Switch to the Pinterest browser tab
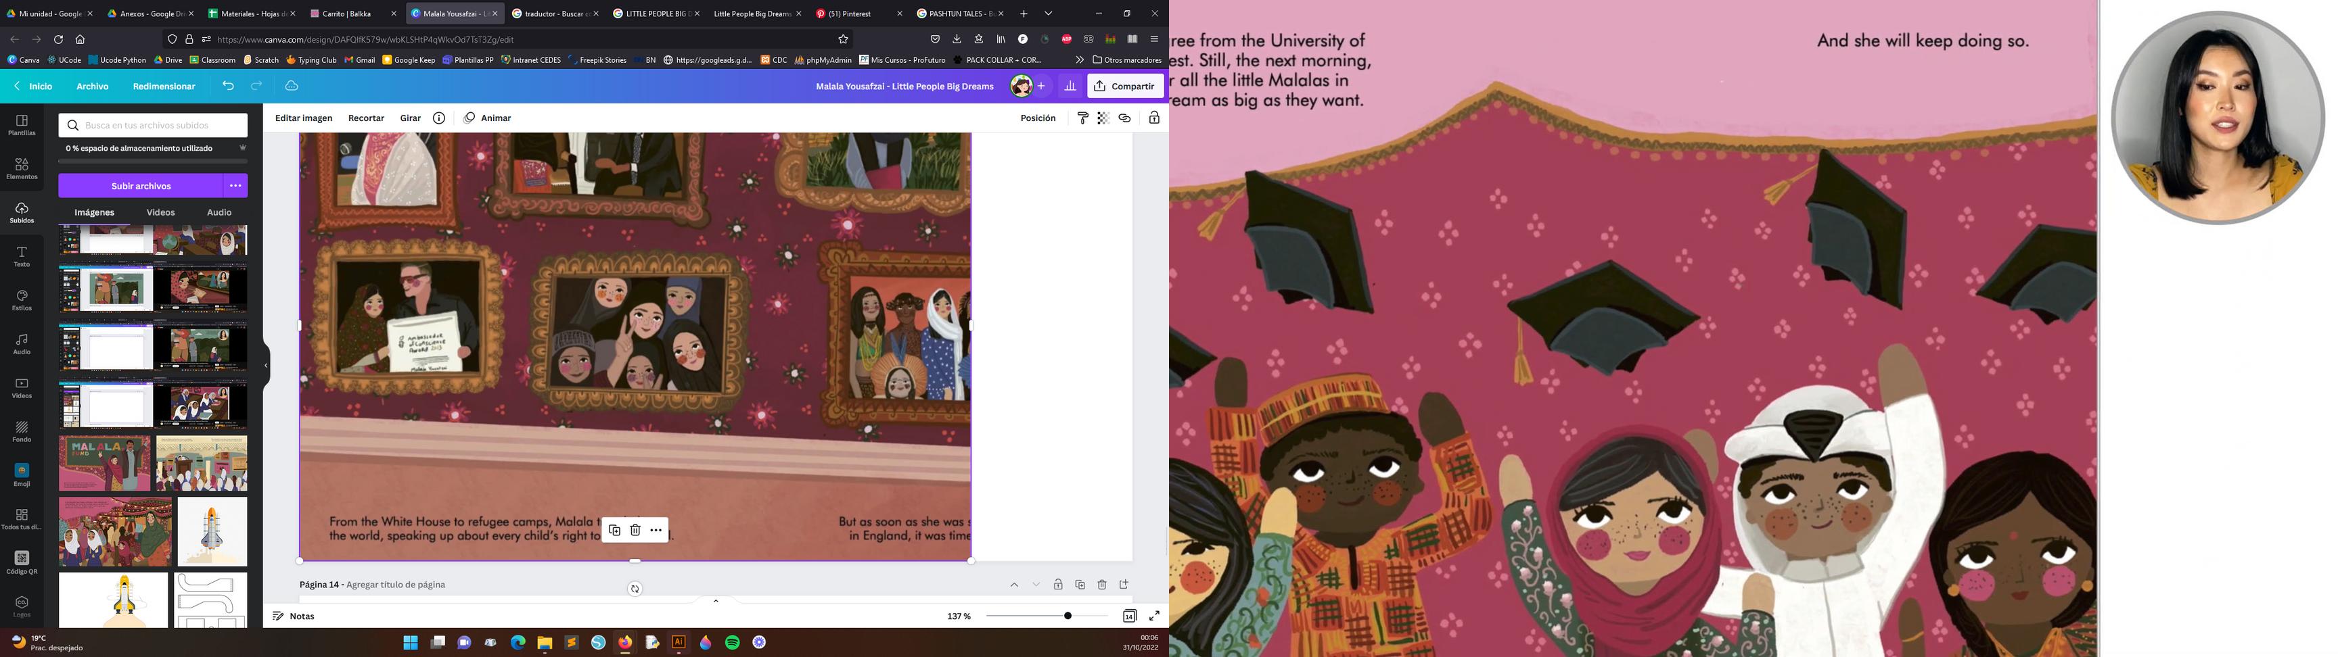This screenshot has width=2338, height=657. (x=856, y=14)
